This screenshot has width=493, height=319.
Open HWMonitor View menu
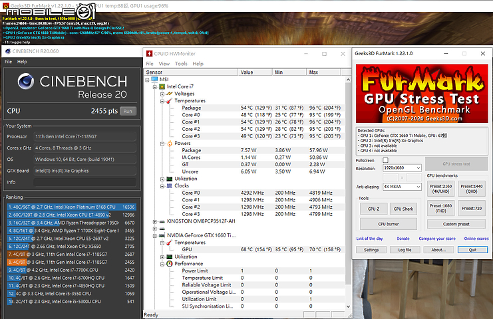click(164, 64)
